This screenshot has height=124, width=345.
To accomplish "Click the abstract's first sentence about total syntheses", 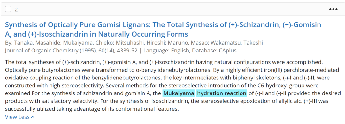I will [x=164, y=62].
